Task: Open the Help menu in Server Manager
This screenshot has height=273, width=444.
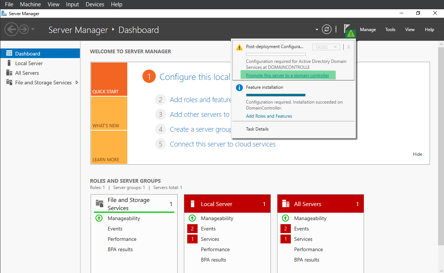Action: [430, 30]
